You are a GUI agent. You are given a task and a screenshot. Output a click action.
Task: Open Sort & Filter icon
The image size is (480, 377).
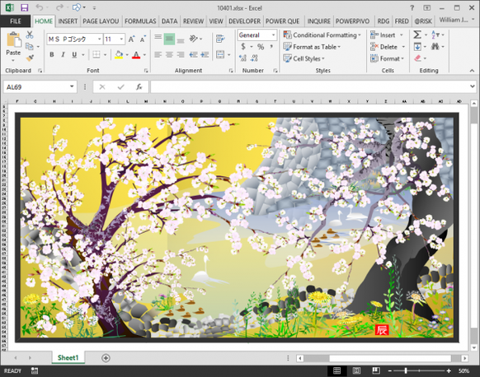[x=435, y=35]
